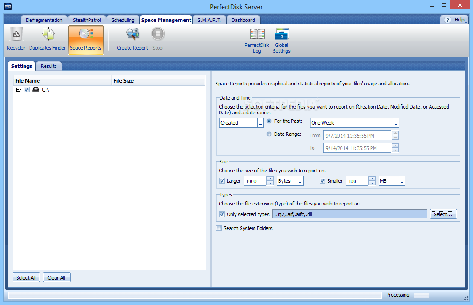Open the Created date type dropdown

(x=261, y=123)
